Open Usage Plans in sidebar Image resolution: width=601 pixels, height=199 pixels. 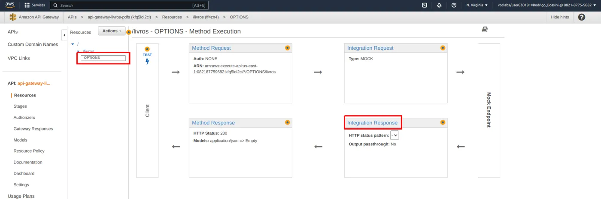tap(21, 196)
